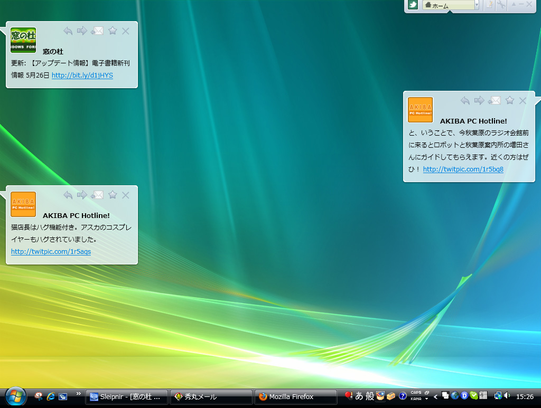The height and width of the screenshot is (408, 541).
Task: Retweet the AKIBA PC Hotline! cosplay tweet
Action: tap(82, 195)
